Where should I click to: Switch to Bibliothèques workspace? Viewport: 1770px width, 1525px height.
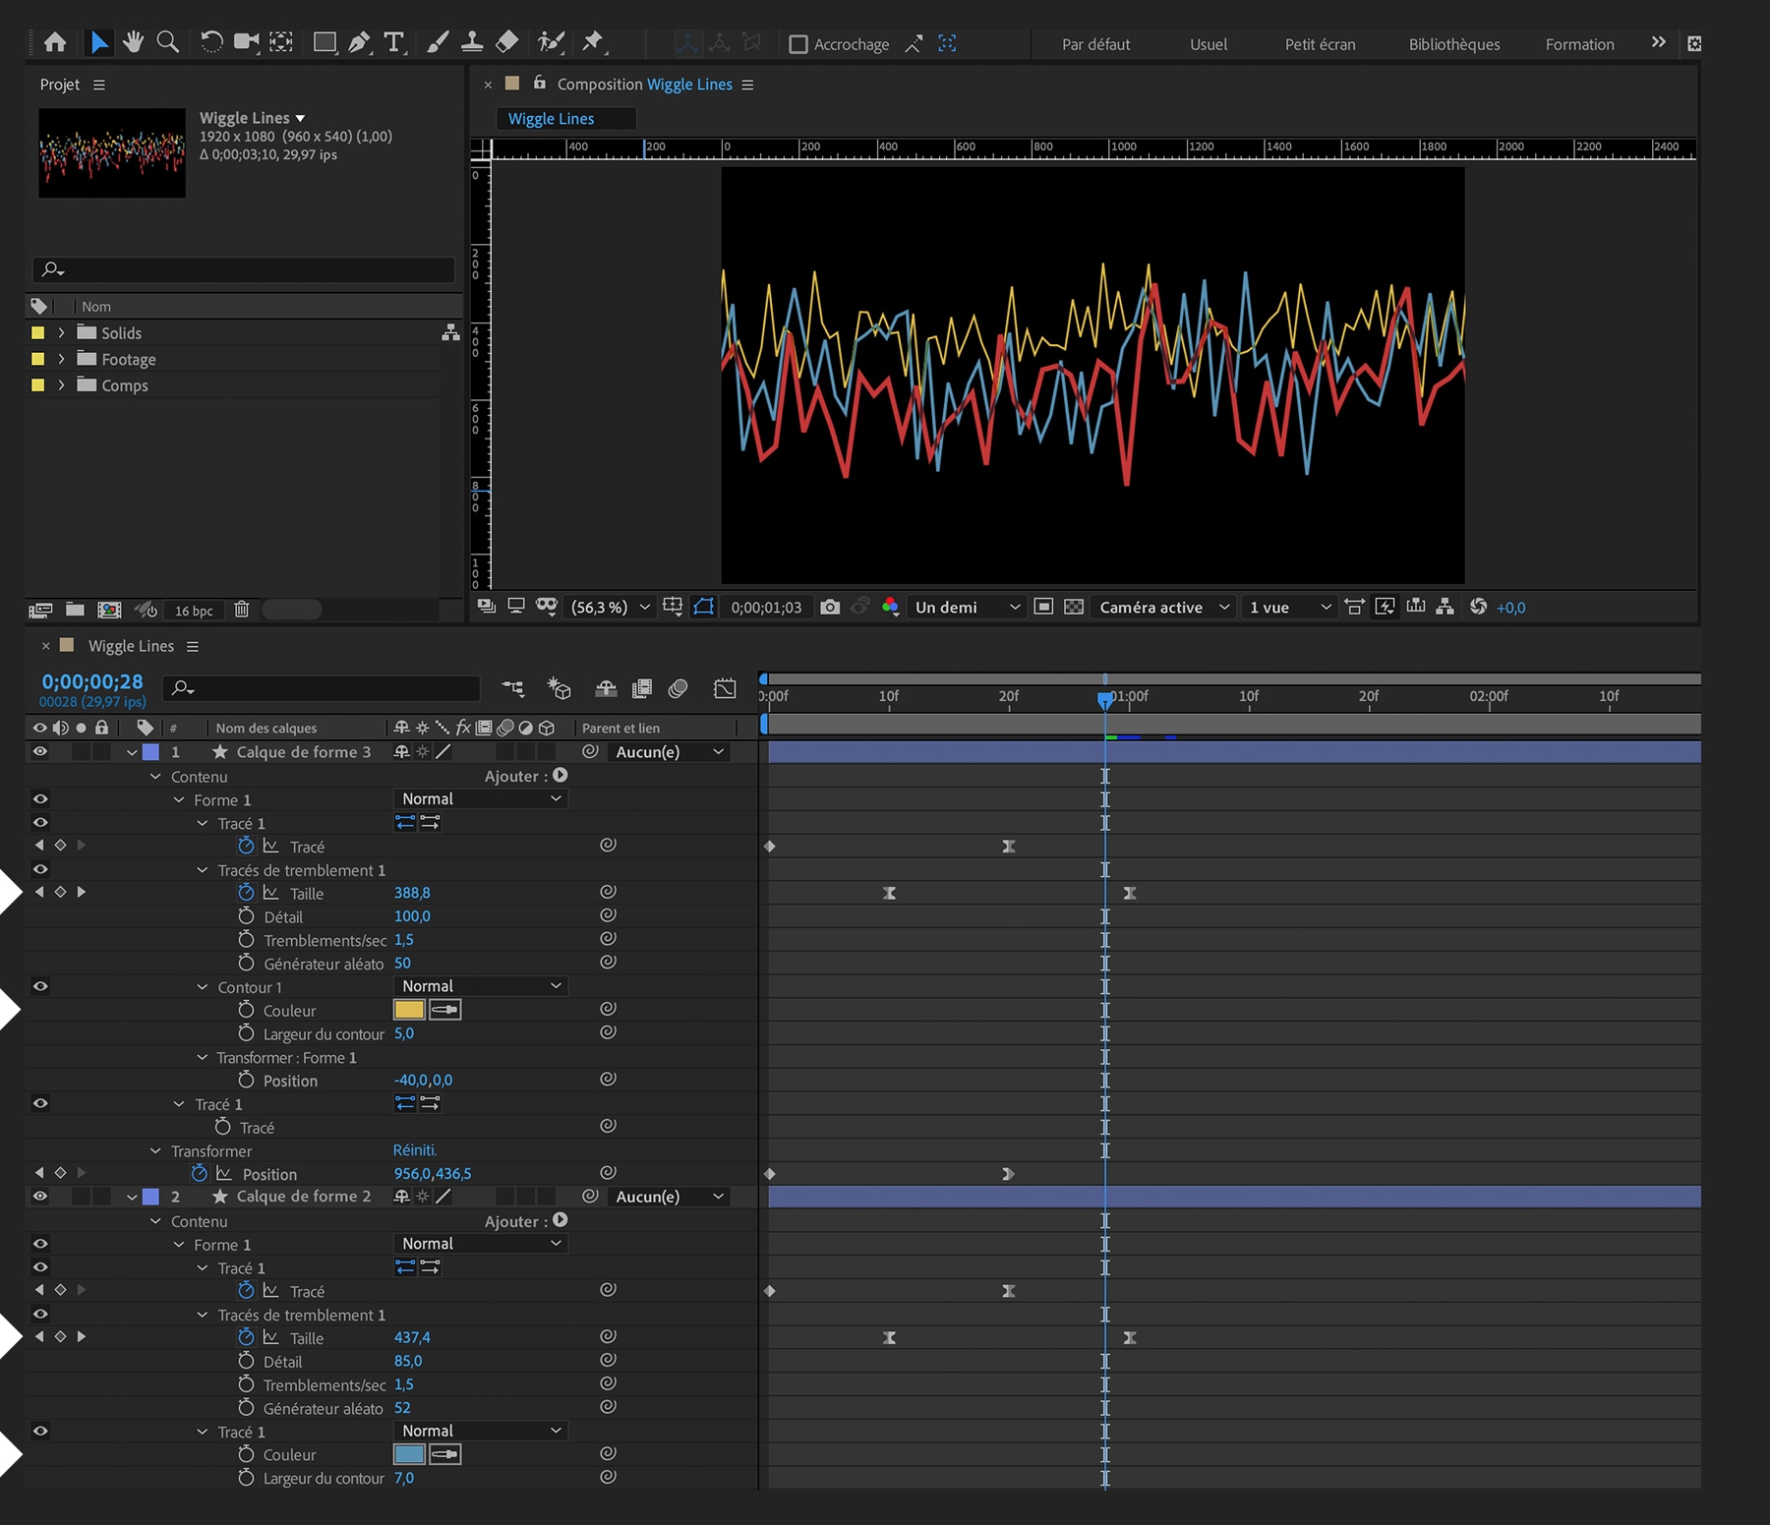click(1453, 44)
